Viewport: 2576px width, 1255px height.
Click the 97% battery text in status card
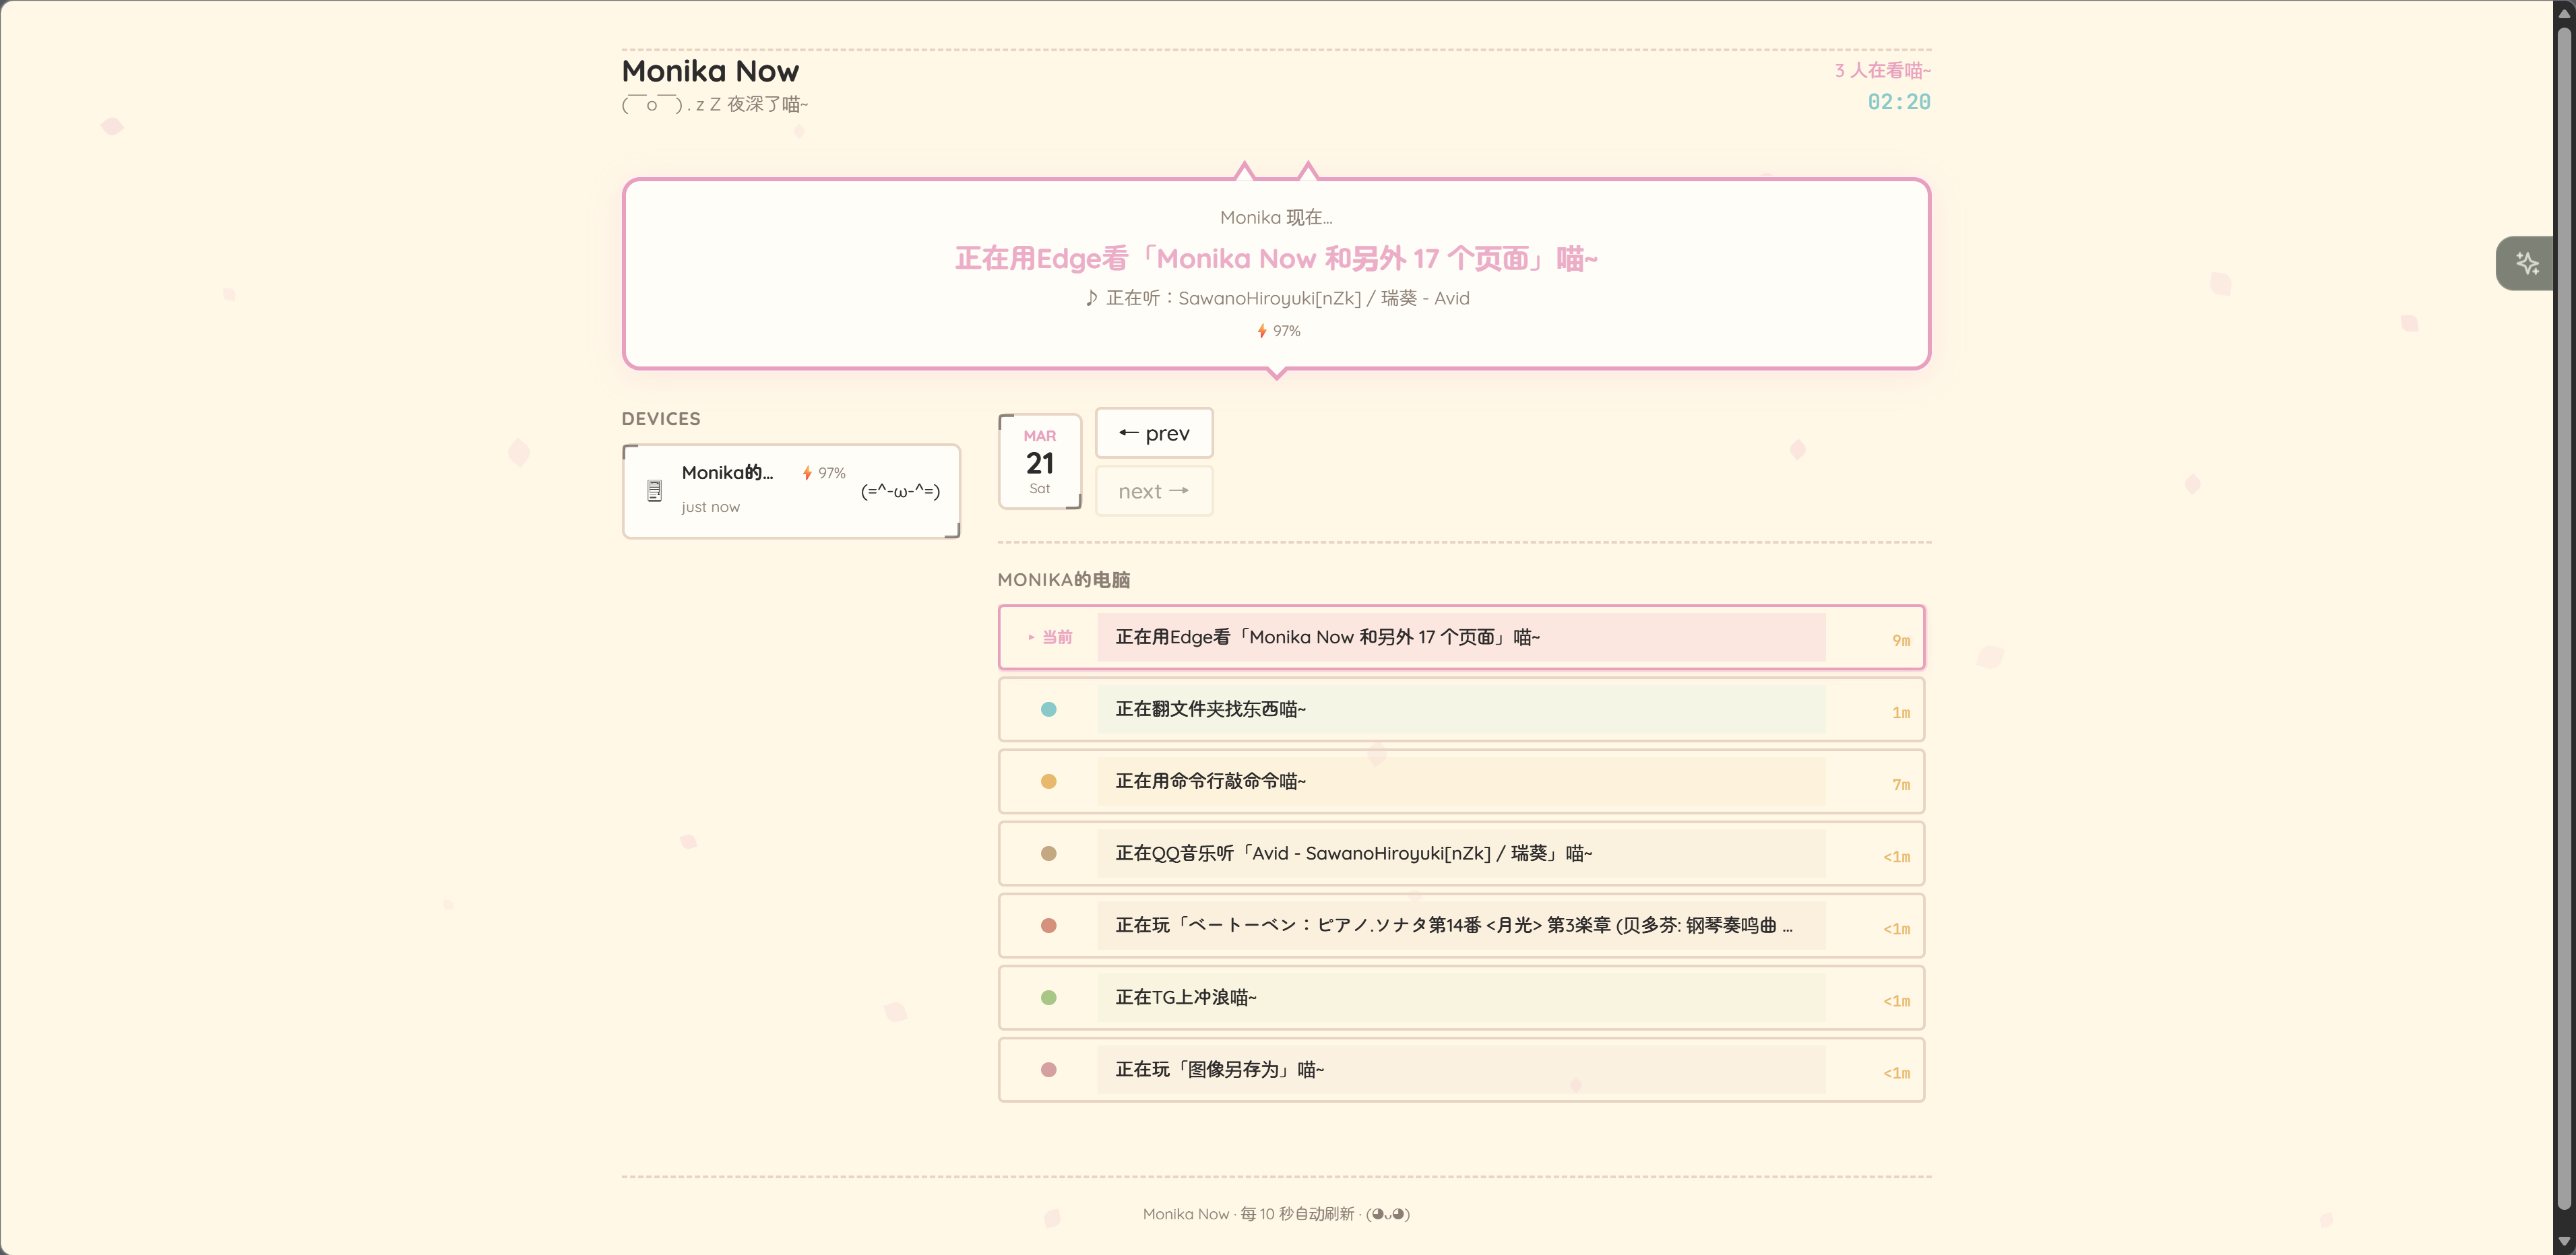[1287, 331]
